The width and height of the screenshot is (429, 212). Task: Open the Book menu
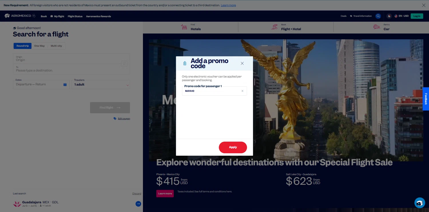44,16
